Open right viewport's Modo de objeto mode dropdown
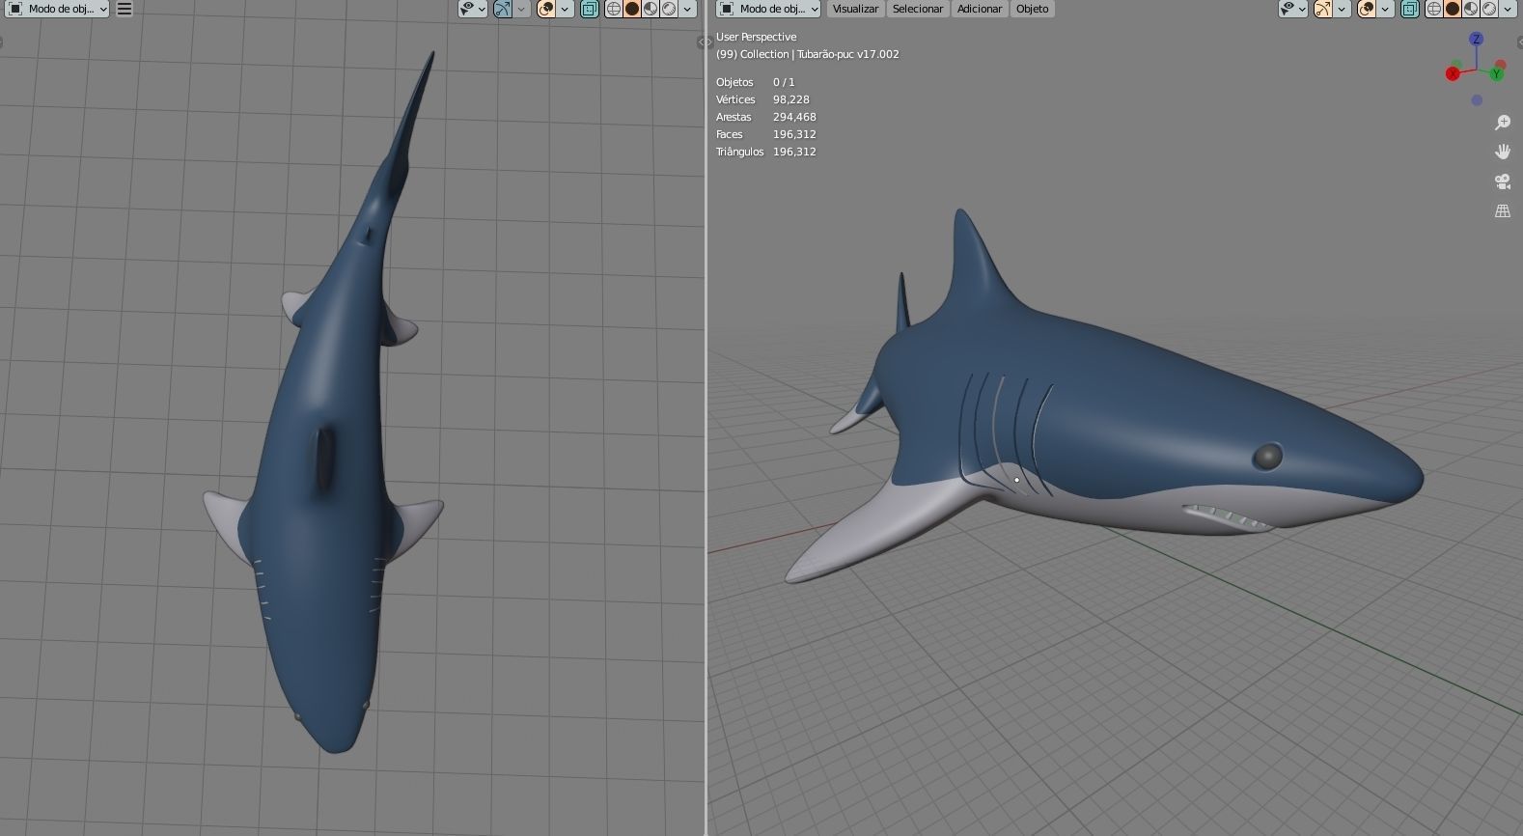 pos(769,9)
